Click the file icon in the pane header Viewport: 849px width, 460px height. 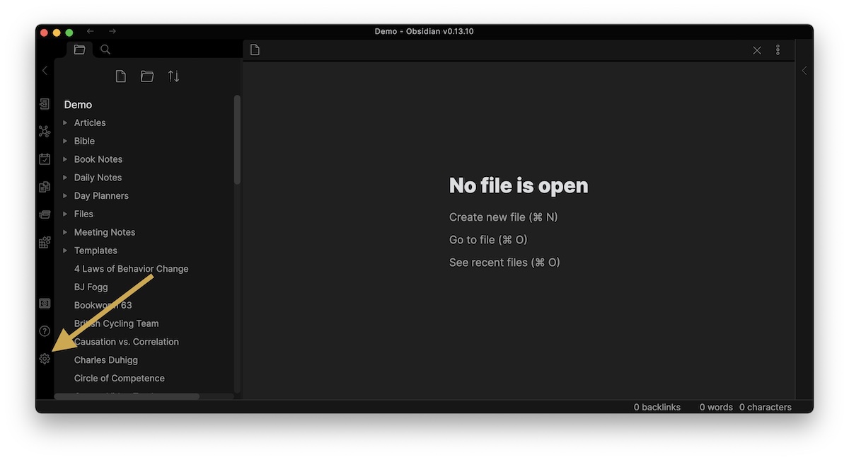255,50
